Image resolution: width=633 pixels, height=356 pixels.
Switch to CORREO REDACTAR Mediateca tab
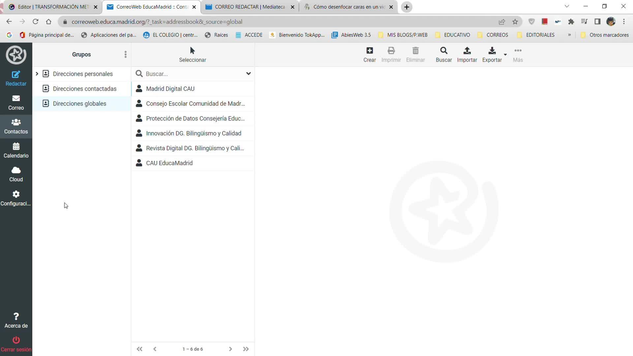pos(249,7)
